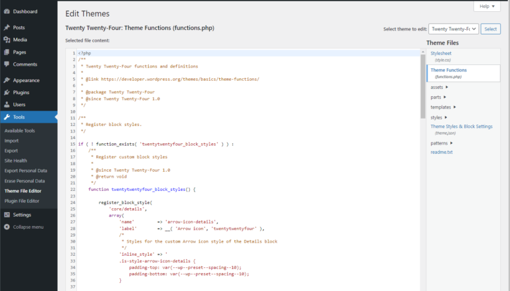Click the Collapse menu arrow icon
The image size is (510, 291).
[x=7, y=227]
